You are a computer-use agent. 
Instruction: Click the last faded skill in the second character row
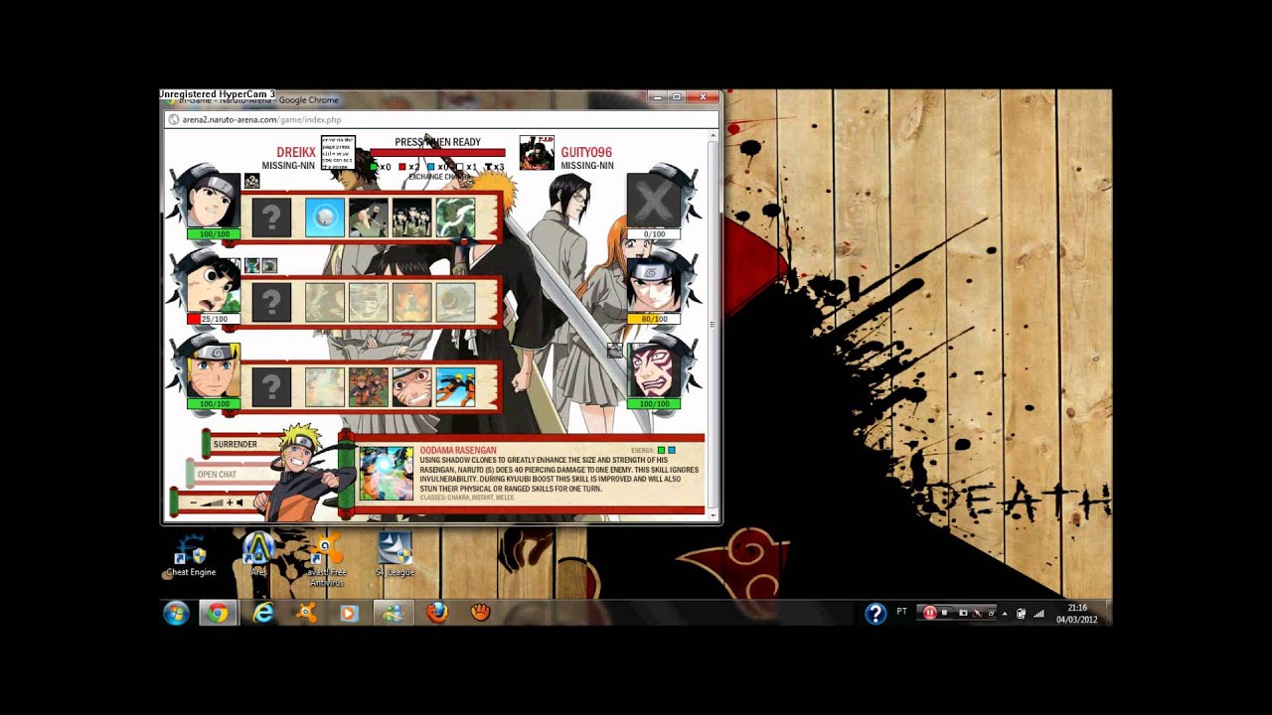pyautogui.click(x=455, y=302)
